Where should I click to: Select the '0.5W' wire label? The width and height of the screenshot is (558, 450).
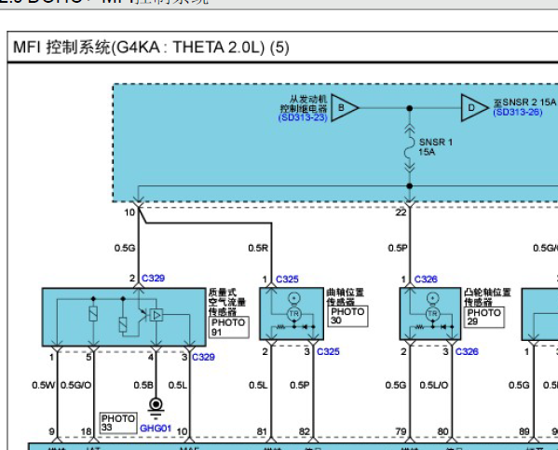pos(44,385)
